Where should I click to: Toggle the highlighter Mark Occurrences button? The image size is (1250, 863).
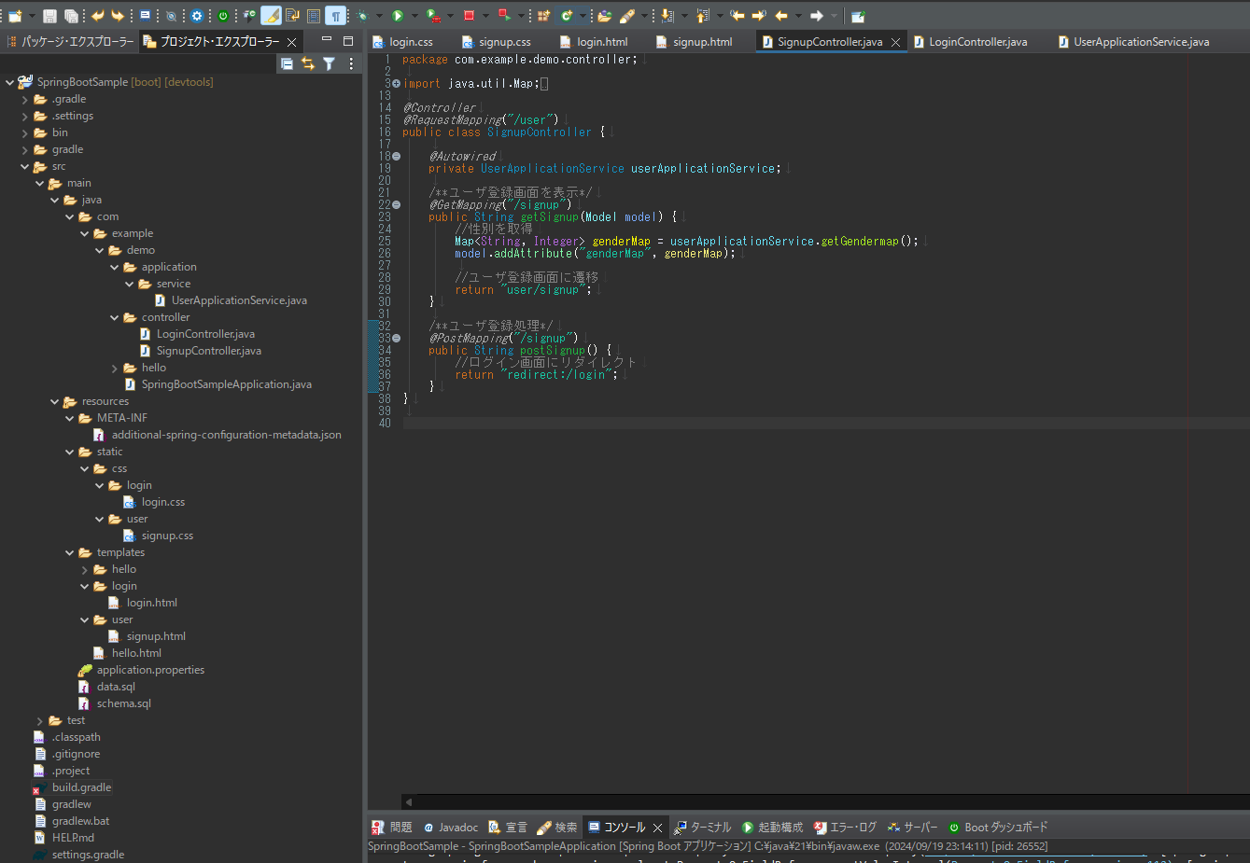coord(271,15)
